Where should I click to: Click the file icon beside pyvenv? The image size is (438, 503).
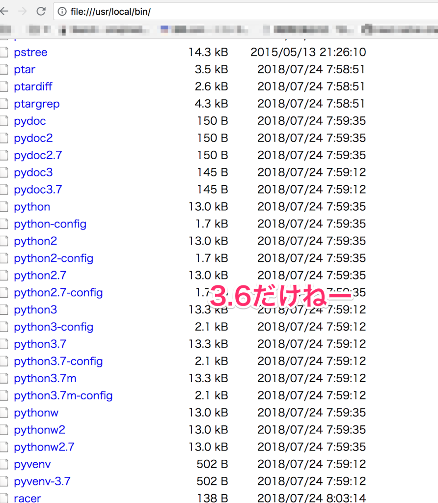point(4,464)
